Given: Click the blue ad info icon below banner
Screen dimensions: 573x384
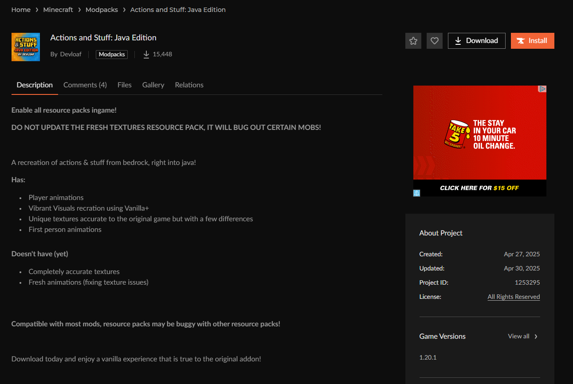Looking at the screenshot, I should tap(417, 193).
